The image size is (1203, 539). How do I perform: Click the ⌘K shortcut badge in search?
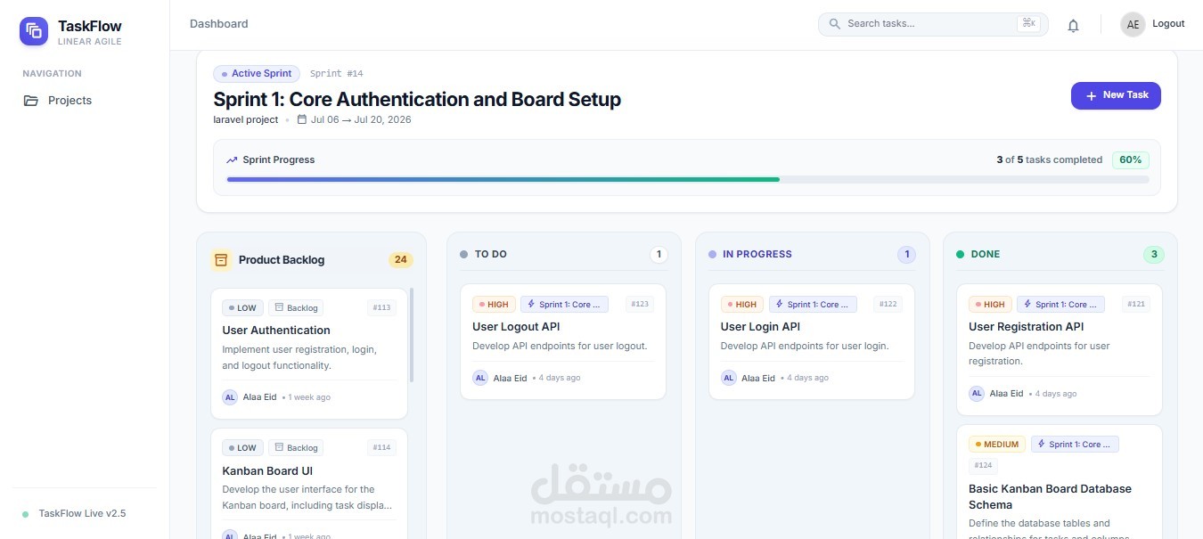tap(1028, 24)
